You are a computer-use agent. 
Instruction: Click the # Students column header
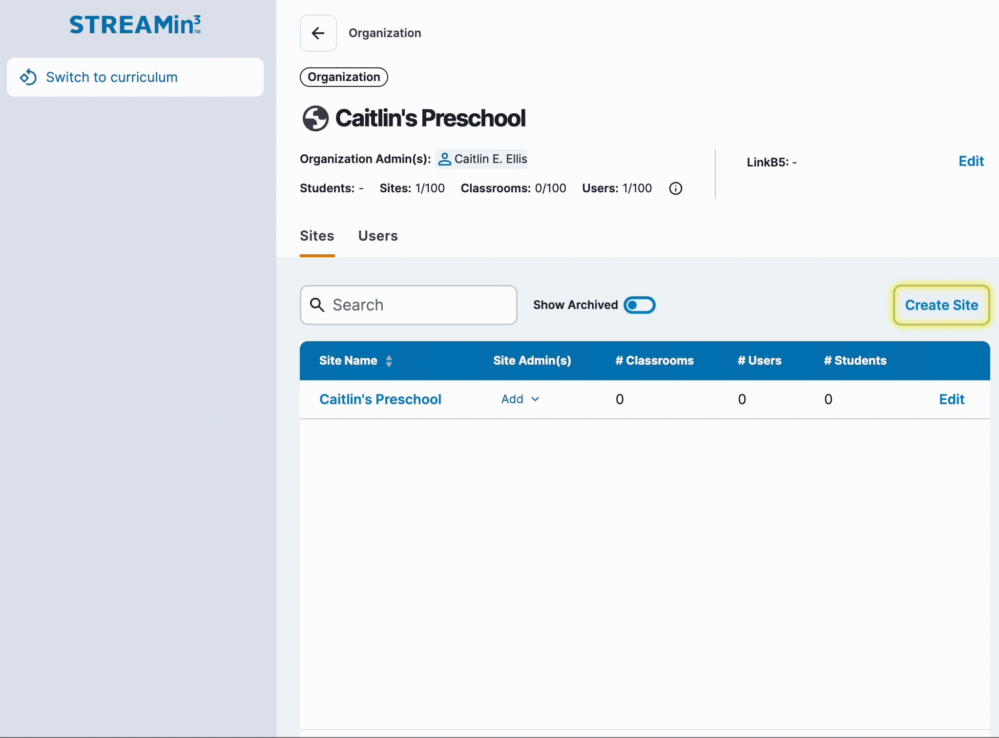(x=855, y=361)
